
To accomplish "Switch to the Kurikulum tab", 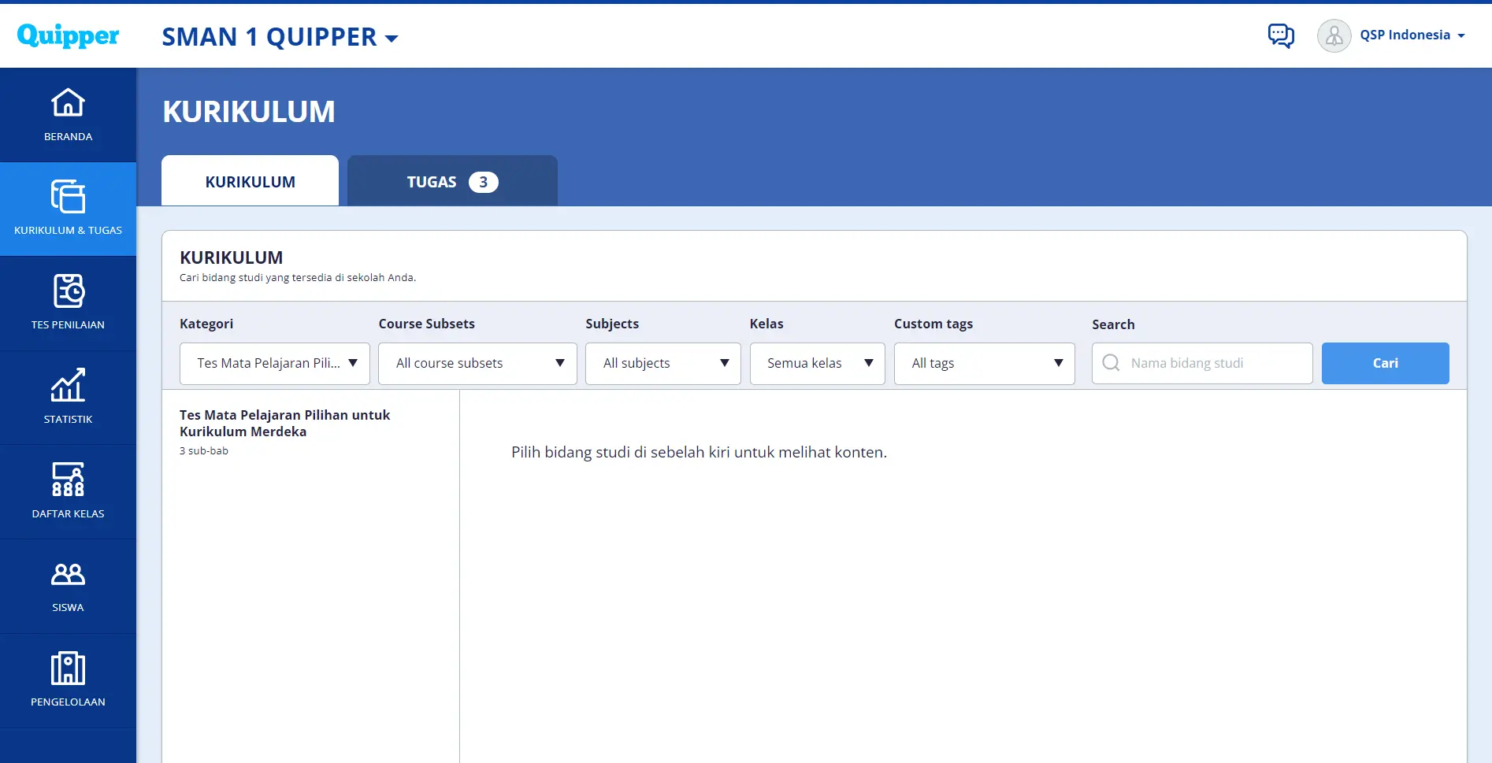I will pyautogui.click(x=251, y=181).
